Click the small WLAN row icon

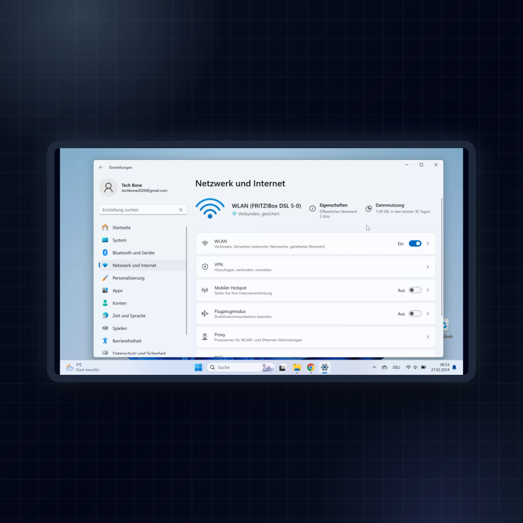tap(205, 244)
